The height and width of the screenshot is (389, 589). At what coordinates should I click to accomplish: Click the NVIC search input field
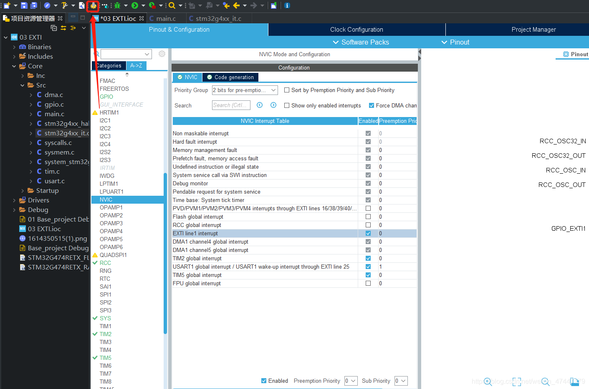click(231, 105)
